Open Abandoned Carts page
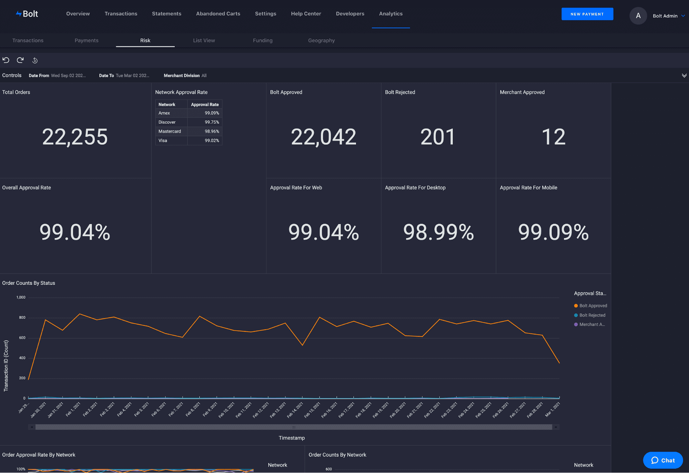Viewport: 689px width, 473px height. click(218, 14)
